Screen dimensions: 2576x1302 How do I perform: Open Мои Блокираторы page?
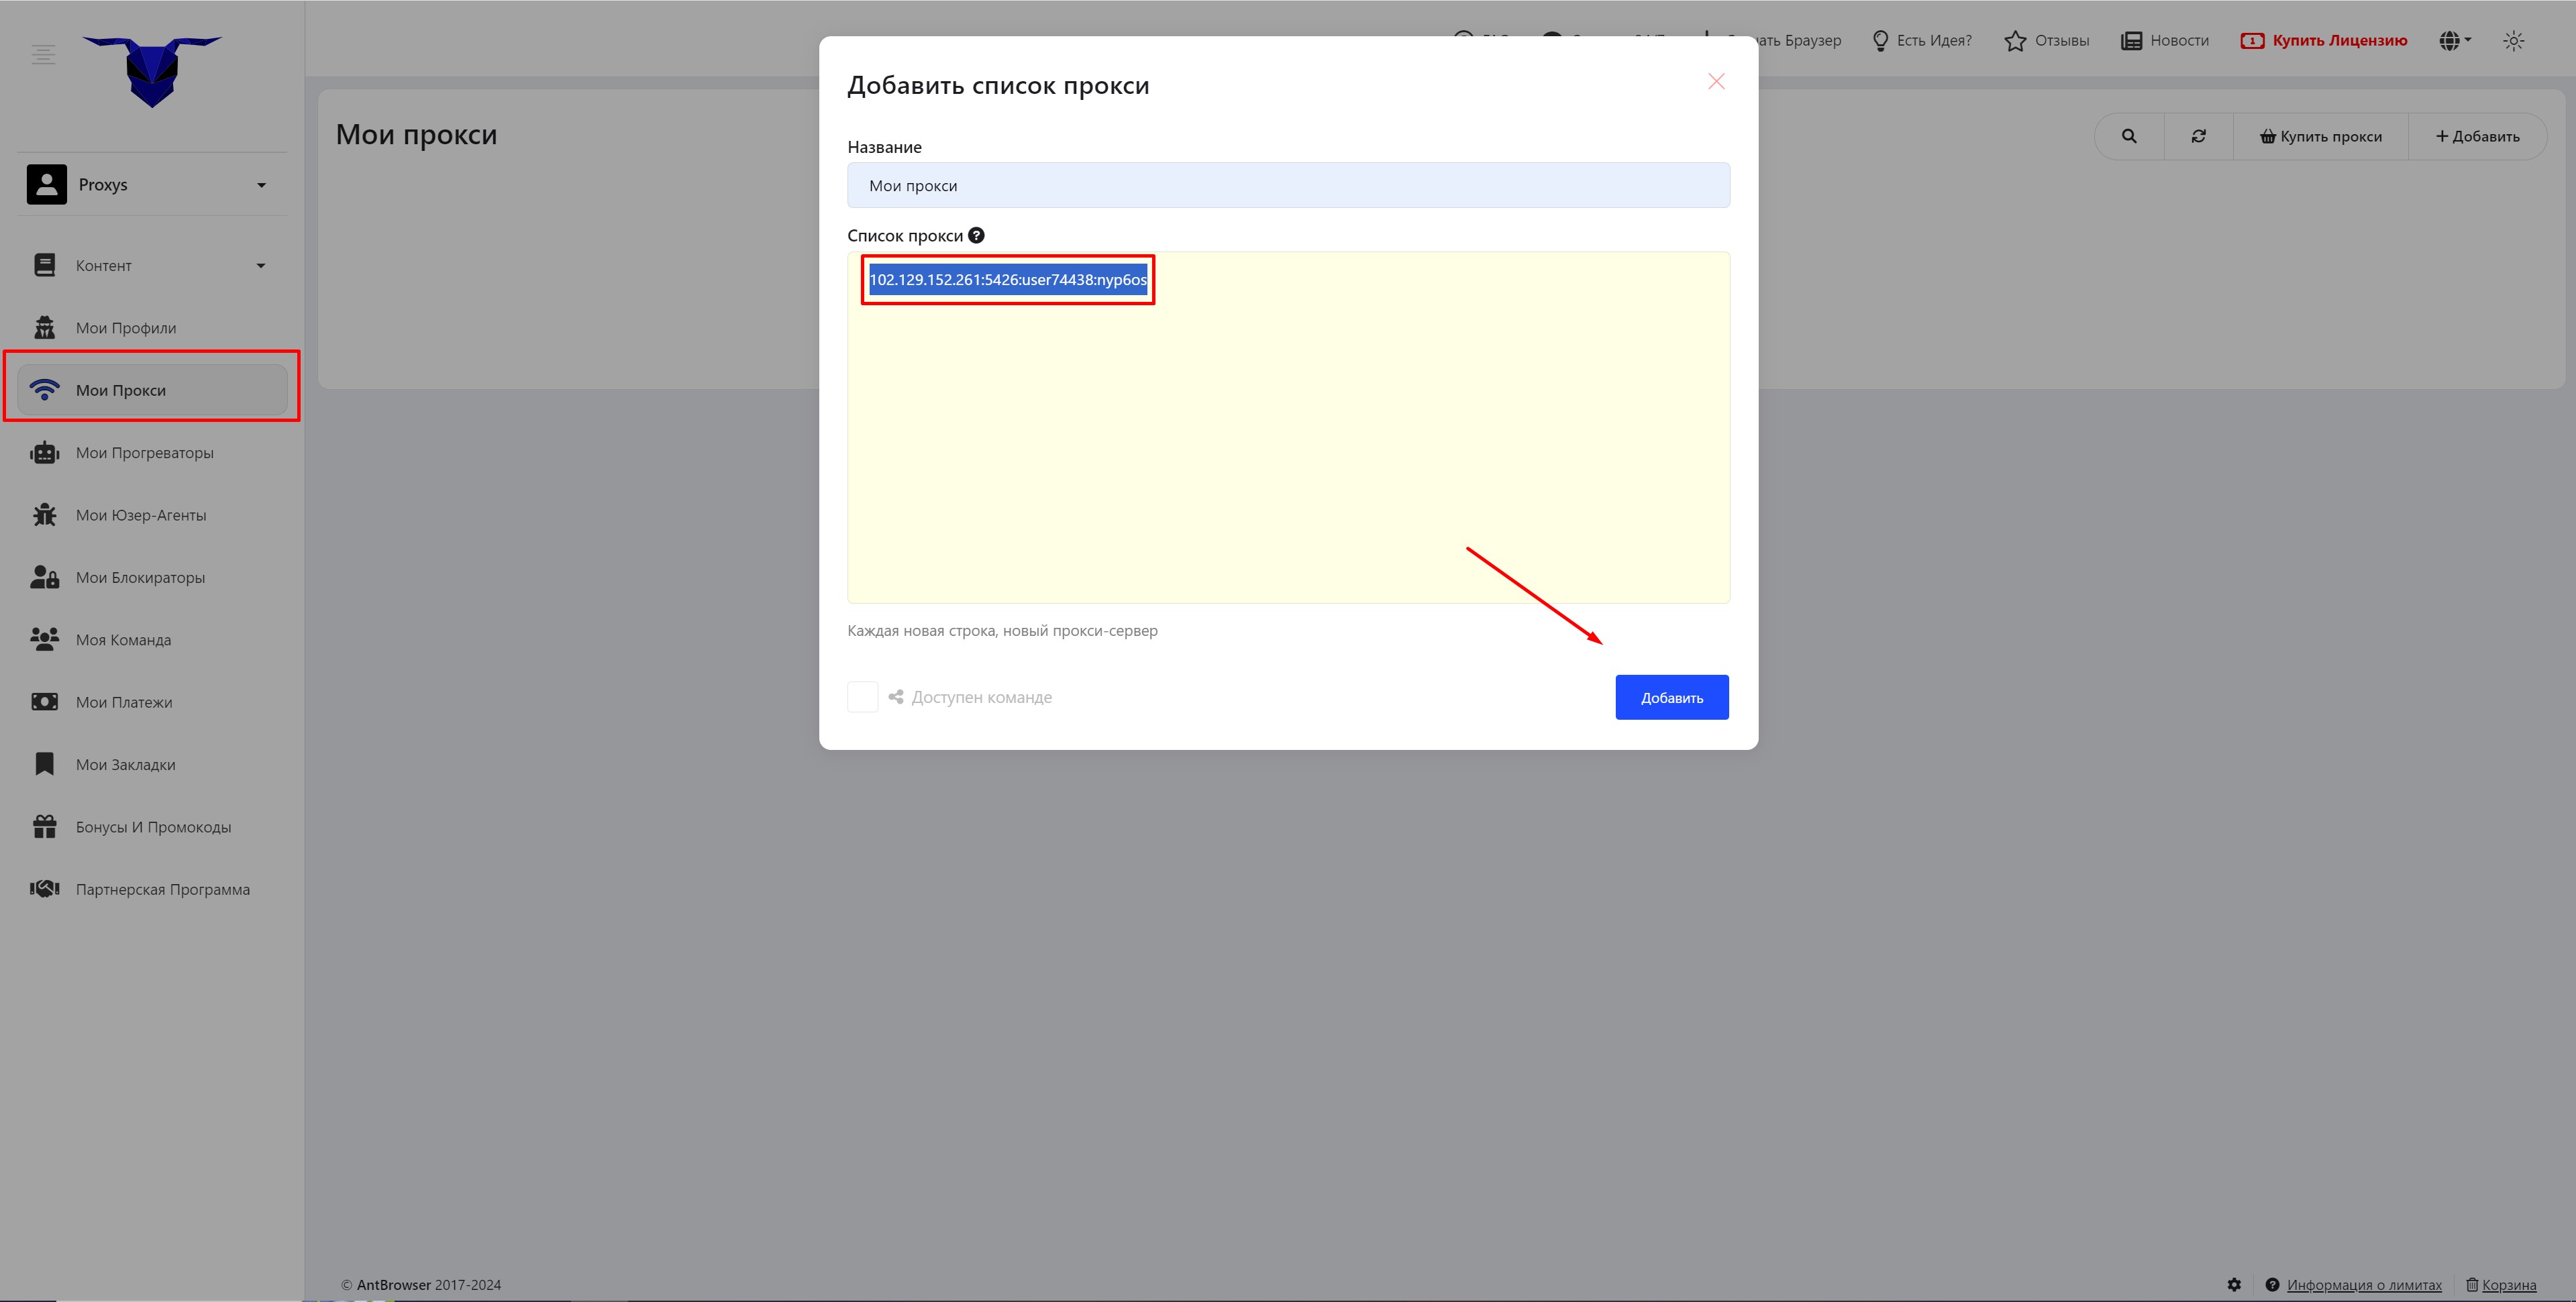pos(152,577)
